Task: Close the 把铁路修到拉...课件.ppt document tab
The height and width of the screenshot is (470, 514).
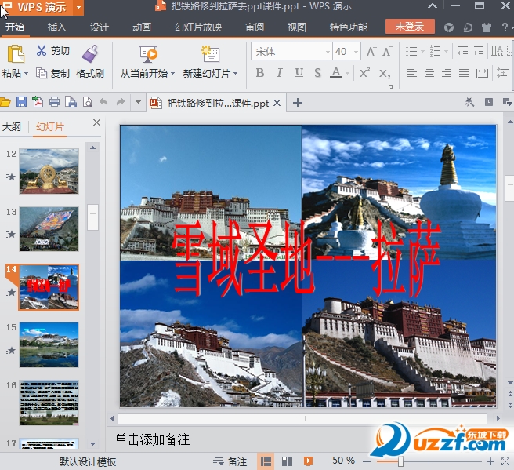Action: point(277,103)
